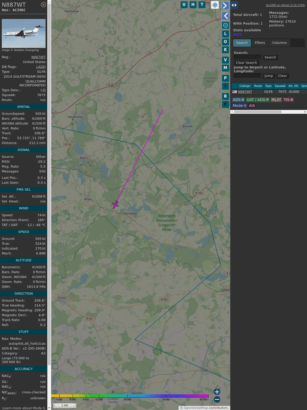Click the ADS-B source legend
The height and width of the screenshot is (410, 307).
point(238,100)
